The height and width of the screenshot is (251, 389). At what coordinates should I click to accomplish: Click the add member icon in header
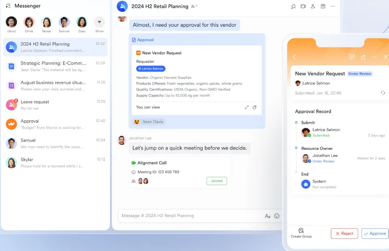tap(313, 6)
